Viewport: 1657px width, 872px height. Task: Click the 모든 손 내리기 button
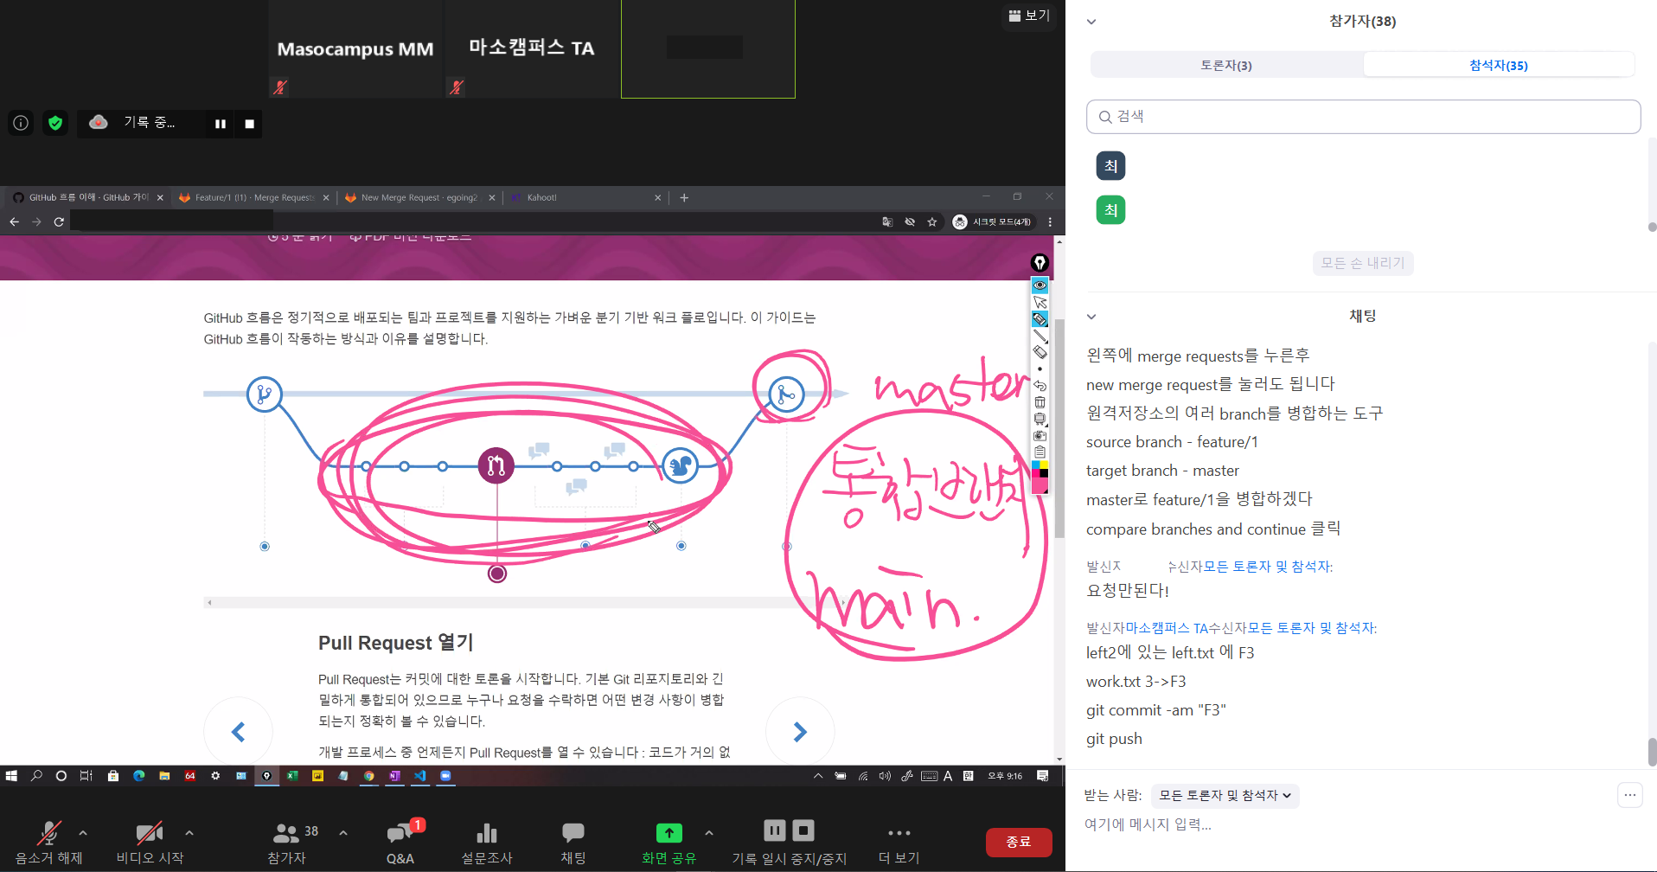(1362, 263)
